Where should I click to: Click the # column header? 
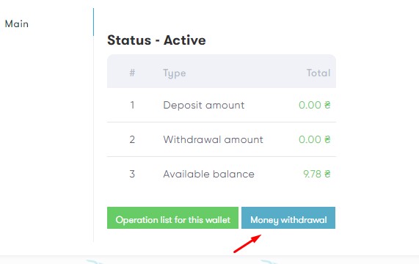click(x=132, y=73)
